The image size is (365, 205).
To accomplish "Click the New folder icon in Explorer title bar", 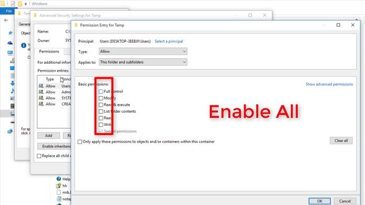I will [20, 3].
